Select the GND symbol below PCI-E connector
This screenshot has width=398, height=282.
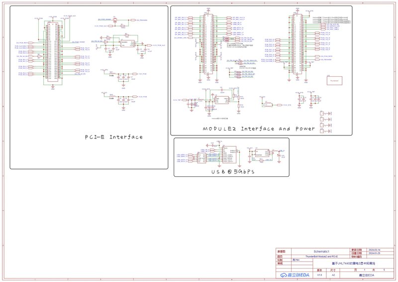pos(53,88)
